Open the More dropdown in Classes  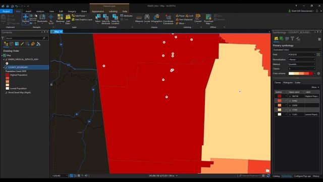pyautogui.click(x=315, y=87)
